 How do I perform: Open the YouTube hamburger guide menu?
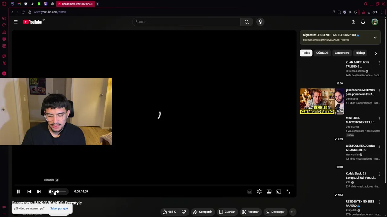[x=16, y=22]
